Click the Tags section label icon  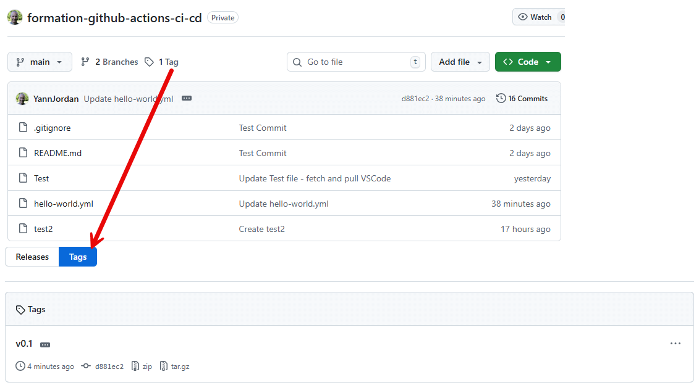(19, 309)
